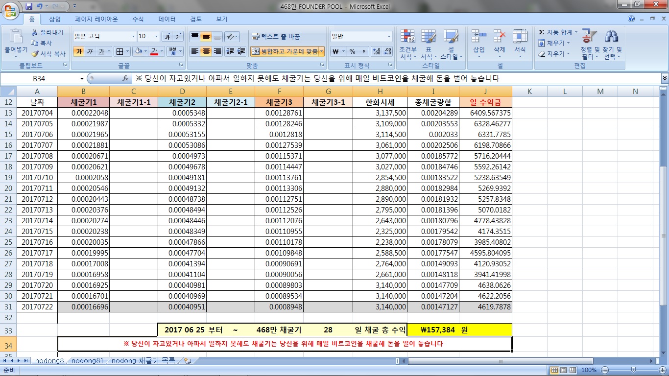Open table format 표 서식 gallery

coord(429,44)
